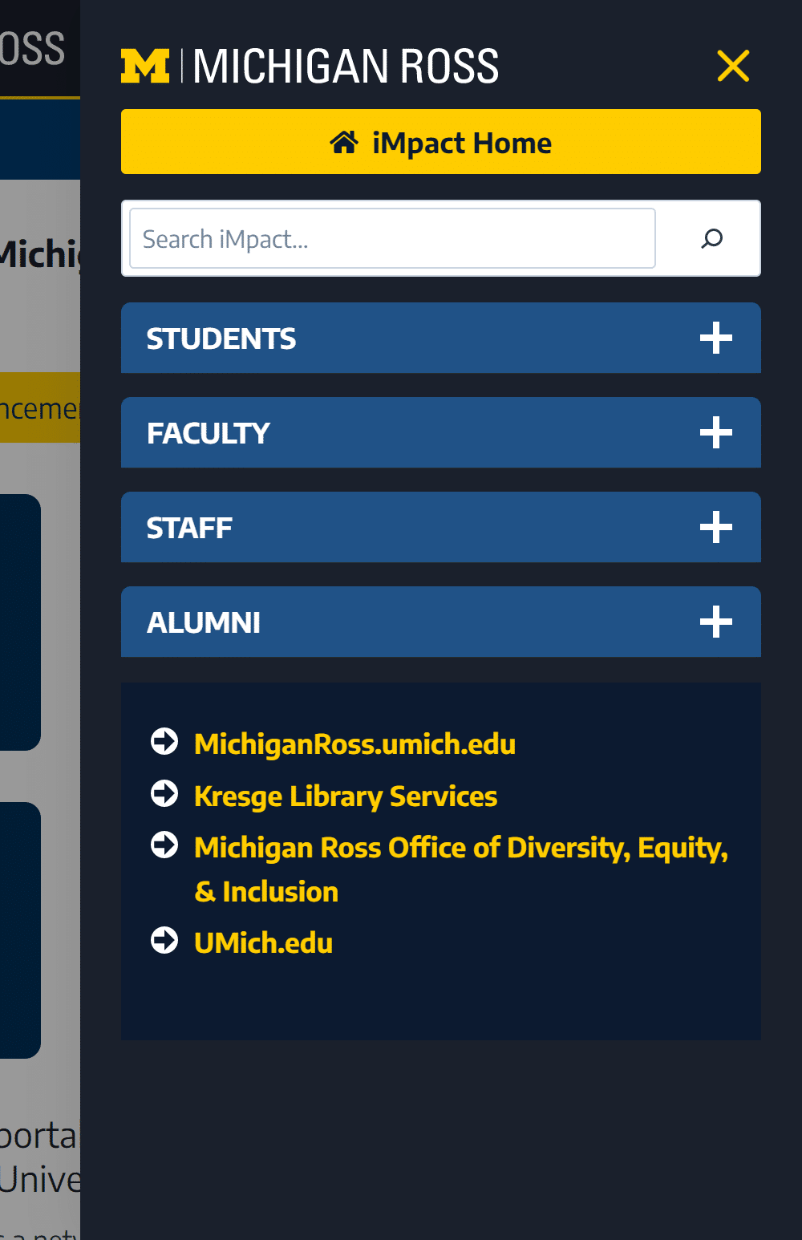This screenshot has width=802, height=1240.
Task: Expand the STUDENTS section with the plus
Action: coord(716,338)
